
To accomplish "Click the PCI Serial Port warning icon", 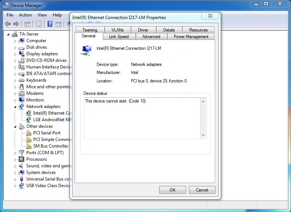I will 29,133.
